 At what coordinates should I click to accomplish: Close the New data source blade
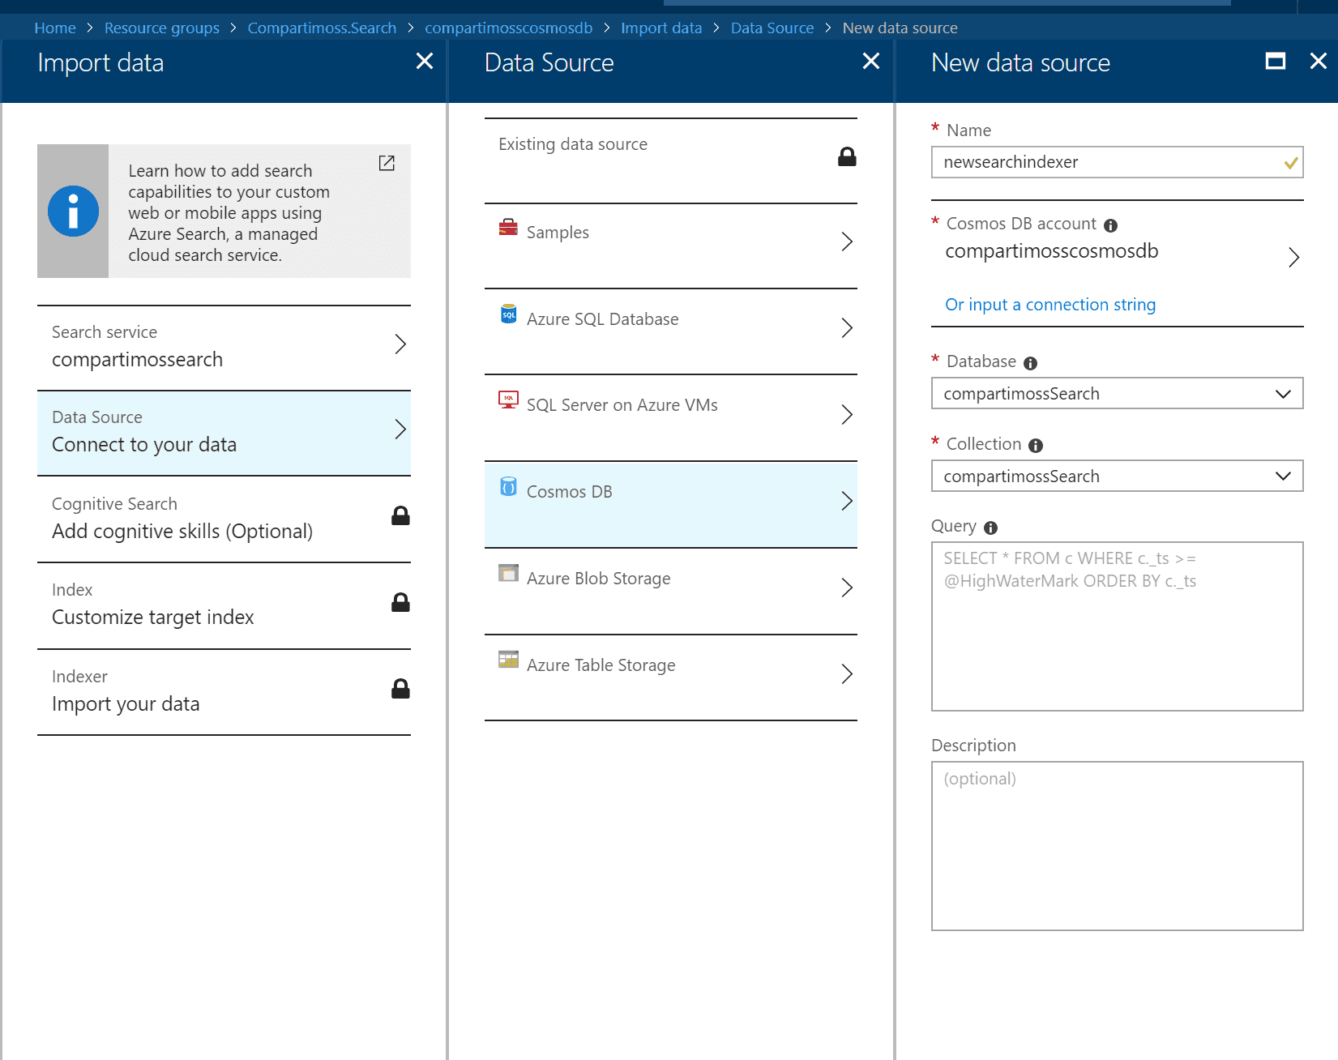1319,61
